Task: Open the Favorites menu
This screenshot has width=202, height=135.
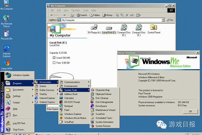Action: click(x=76, y=10)
